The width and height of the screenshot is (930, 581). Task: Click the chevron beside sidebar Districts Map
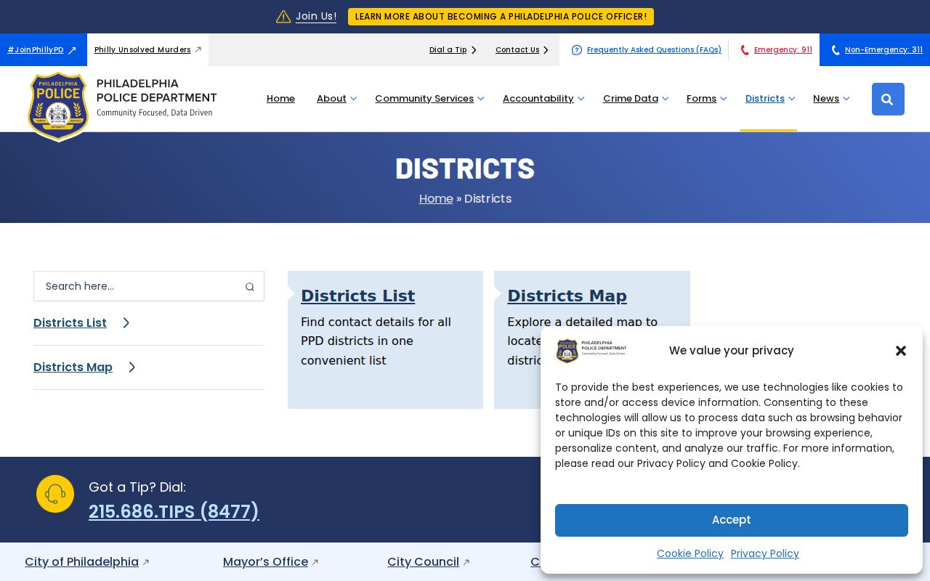point(132,367)
